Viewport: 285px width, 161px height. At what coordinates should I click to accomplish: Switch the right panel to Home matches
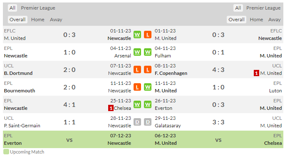256,20
